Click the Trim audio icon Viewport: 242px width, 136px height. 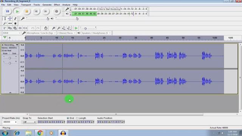pyautogui.click(x=20, y=28)
